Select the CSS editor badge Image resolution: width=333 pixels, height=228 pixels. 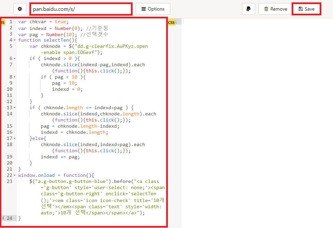(171, 22)
